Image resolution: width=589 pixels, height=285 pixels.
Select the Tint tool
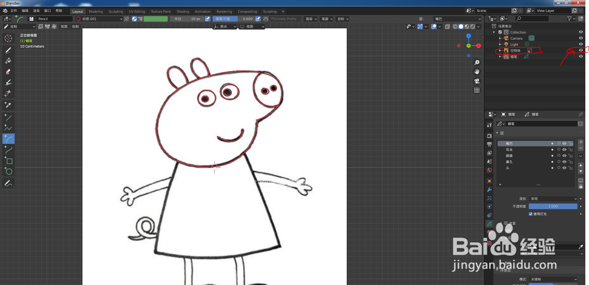(x=8, y=82)
